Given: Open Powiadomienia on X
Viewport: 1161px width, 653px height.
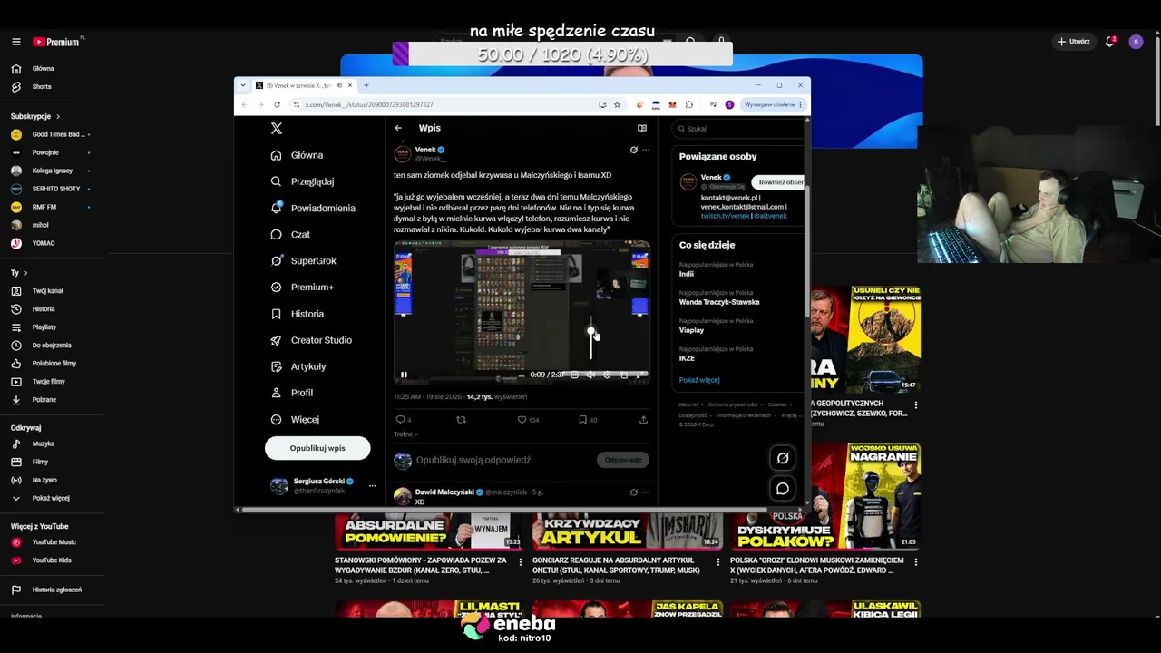Looking at the screenshot, I should click(314, 208).
